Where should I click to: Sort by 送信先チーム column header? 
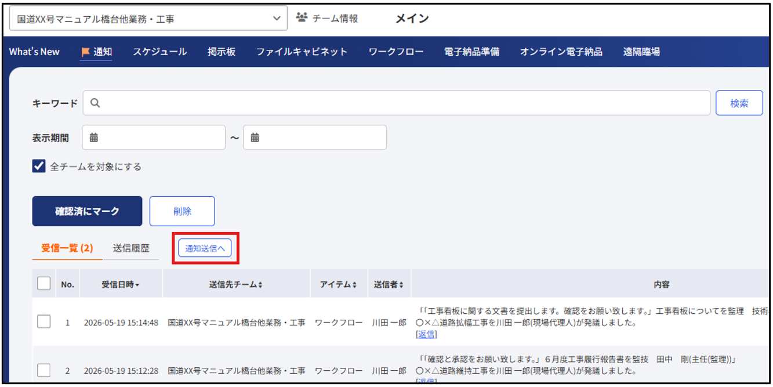pyautogui.click(x=236, y=284)
